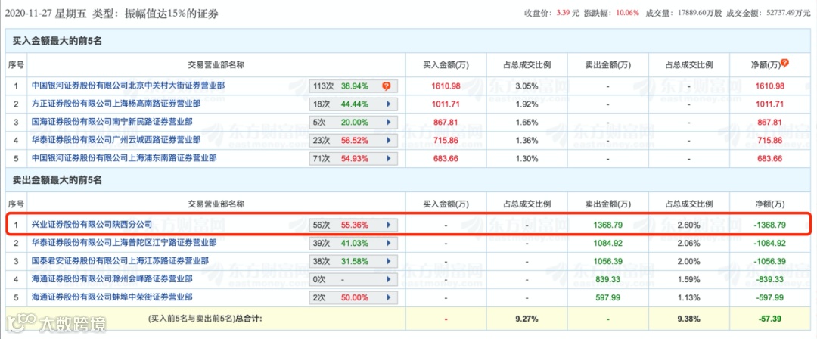Open 中国银河证券北京中关村大街证券营业部 link
Screen dimensions: 817x339
click(x=128, y=85)
